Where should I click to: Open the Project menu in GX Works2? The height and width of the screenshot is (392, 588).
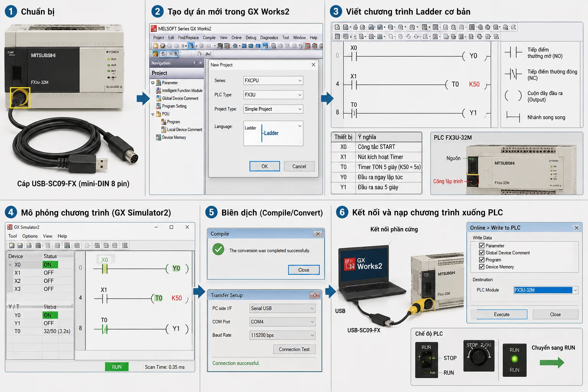pos(158,38)
